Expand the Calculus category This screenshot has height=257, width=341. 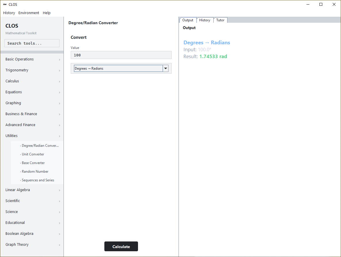(x=32, y=81)
